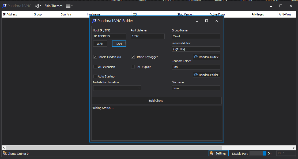Click the Process Mutex field

[196, 49]
